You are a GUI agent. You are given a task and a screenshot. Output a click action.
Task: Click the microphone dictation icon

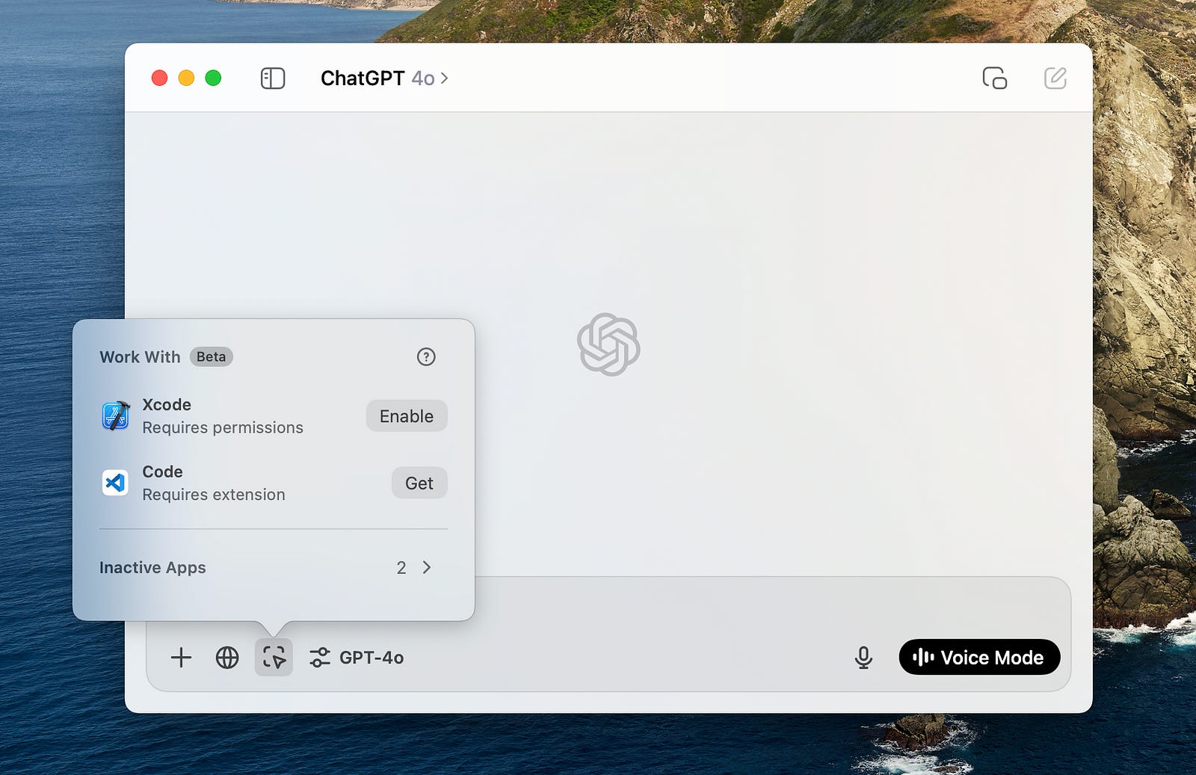tap(863, 658)
